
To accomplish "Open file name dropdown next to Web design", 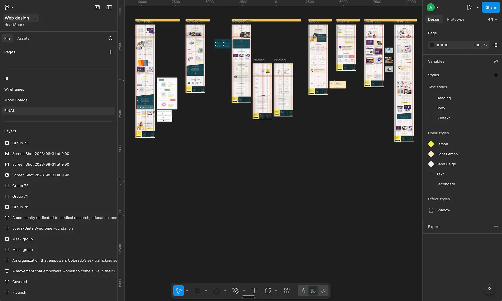I will coord(35,18).
